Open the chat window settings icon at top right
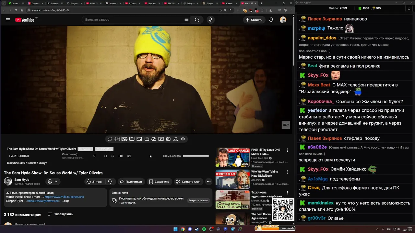 tap(409, 8)
